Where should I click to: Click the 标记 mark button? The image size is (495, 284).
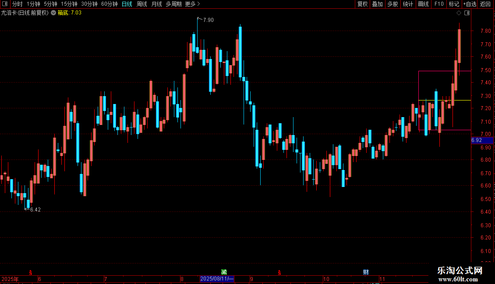[x=454, y=4]
